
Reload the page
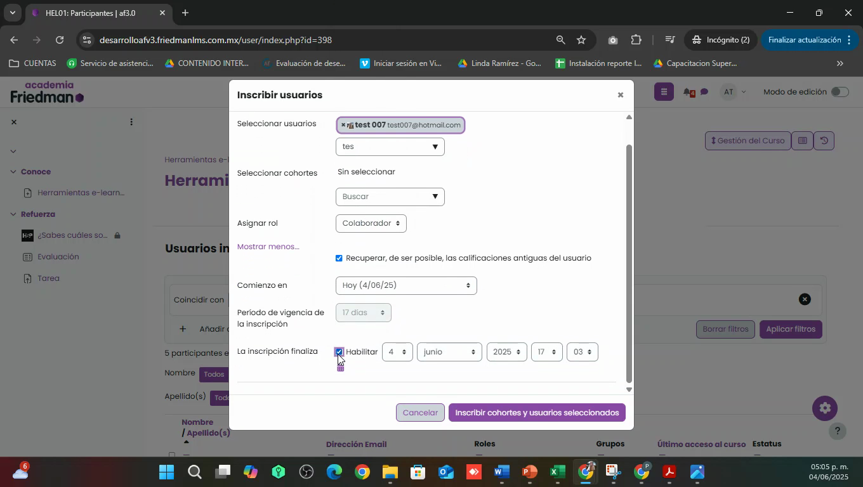pos(60,40)
